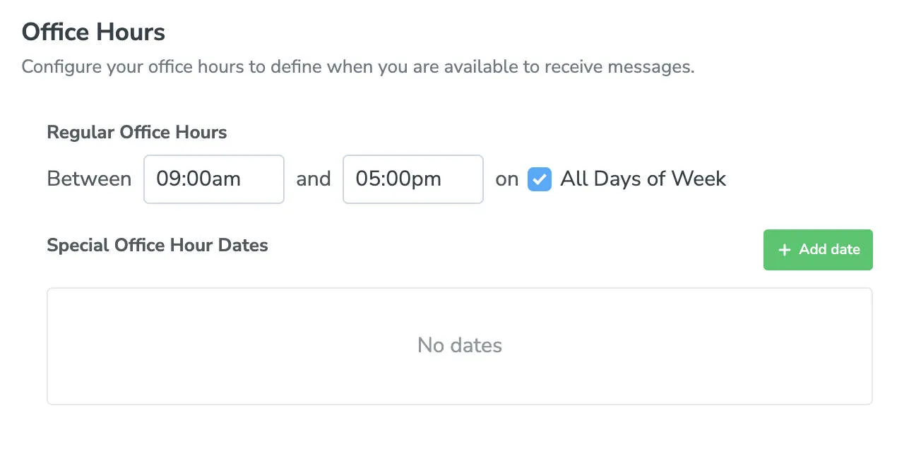The image size is (921, 468).
Task: Click the Special Office Hour Dates heading
Action: click(157, 245)
